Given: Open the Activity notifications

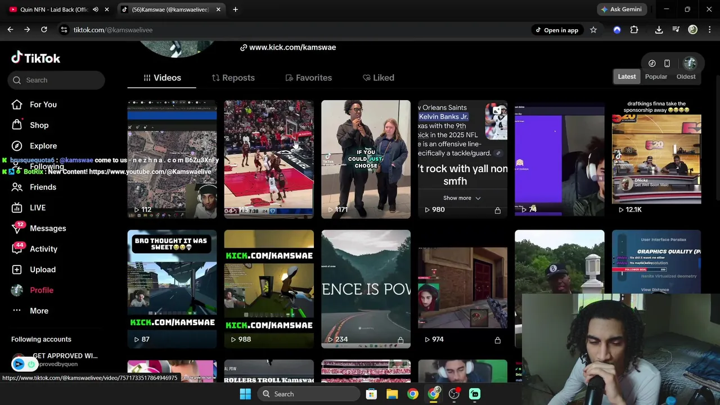Looking at the screenshot, I should click(35, 249).
